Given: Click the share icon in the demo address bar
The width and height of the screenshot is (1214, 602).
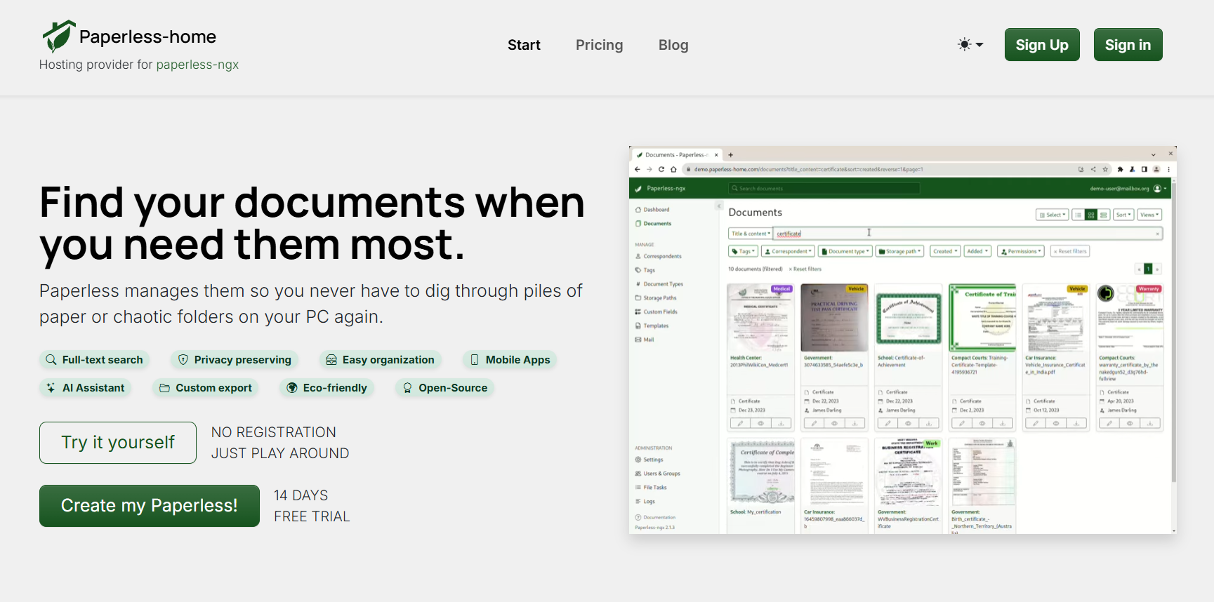Looking at the screenshot, I should point(1093,169).
